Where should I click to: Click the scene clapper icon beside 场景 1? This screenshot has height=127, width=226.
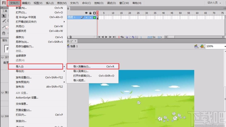click(68, 46)
